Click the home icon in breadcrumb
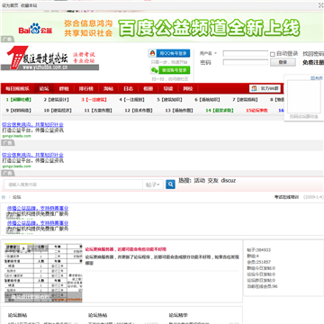This screenshot has height=324, width=324. coord(4,197)
